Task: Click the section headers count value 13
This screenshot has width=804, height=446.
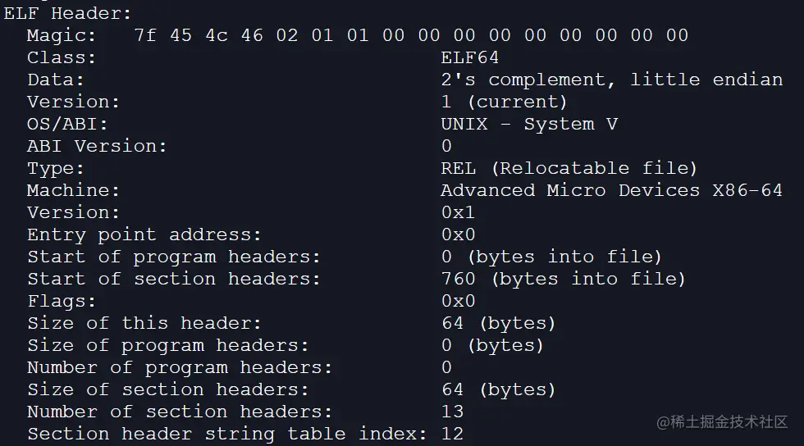Action: click(452, 412)
